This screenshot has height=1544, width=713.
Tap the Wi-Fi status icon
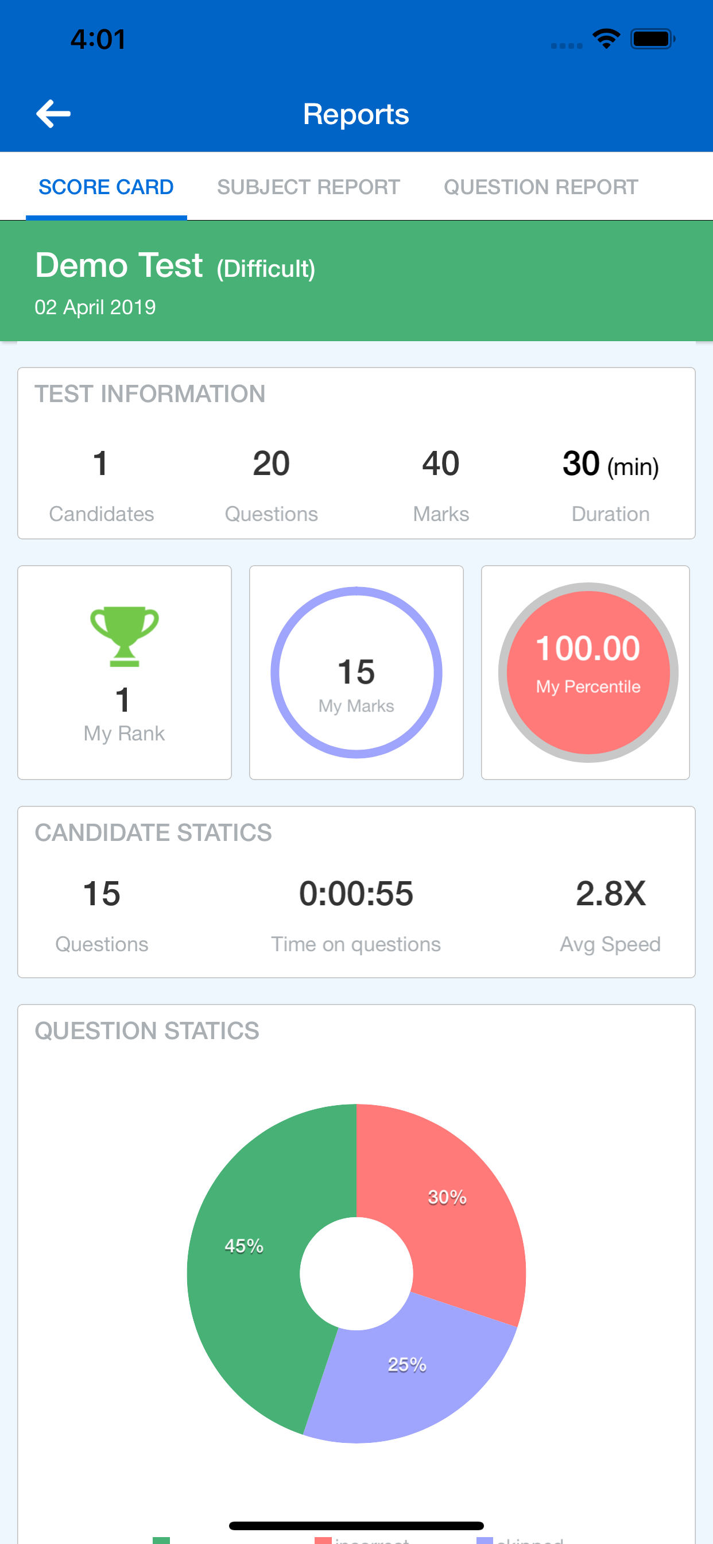click(x=606, y=39)
